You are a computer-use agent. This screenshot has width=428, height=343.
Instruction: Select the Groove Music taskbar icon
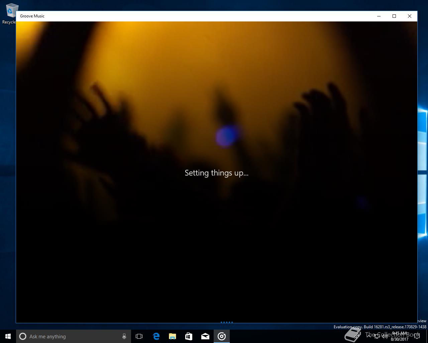pyautogui.click(x=222, y=336)
